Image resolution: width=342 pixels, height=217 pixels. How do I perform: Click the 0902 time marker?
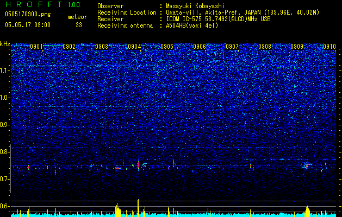69,47
